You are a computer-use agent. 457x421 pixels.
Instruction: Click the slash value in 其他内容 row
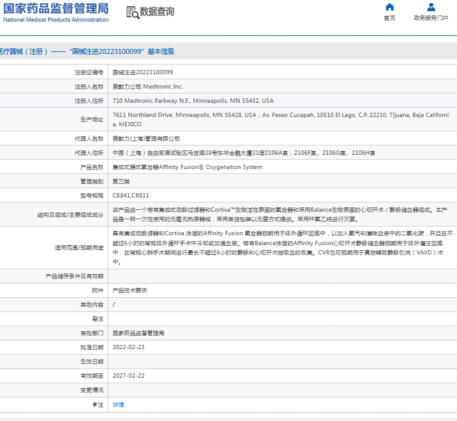[114, 305]
